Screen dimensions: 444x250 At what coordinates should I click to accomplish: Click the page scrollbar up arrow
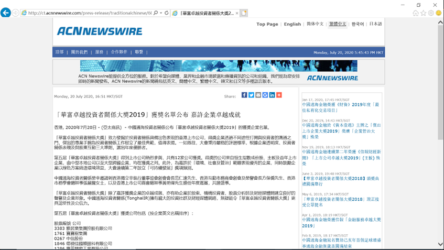(x=440, y=22)
